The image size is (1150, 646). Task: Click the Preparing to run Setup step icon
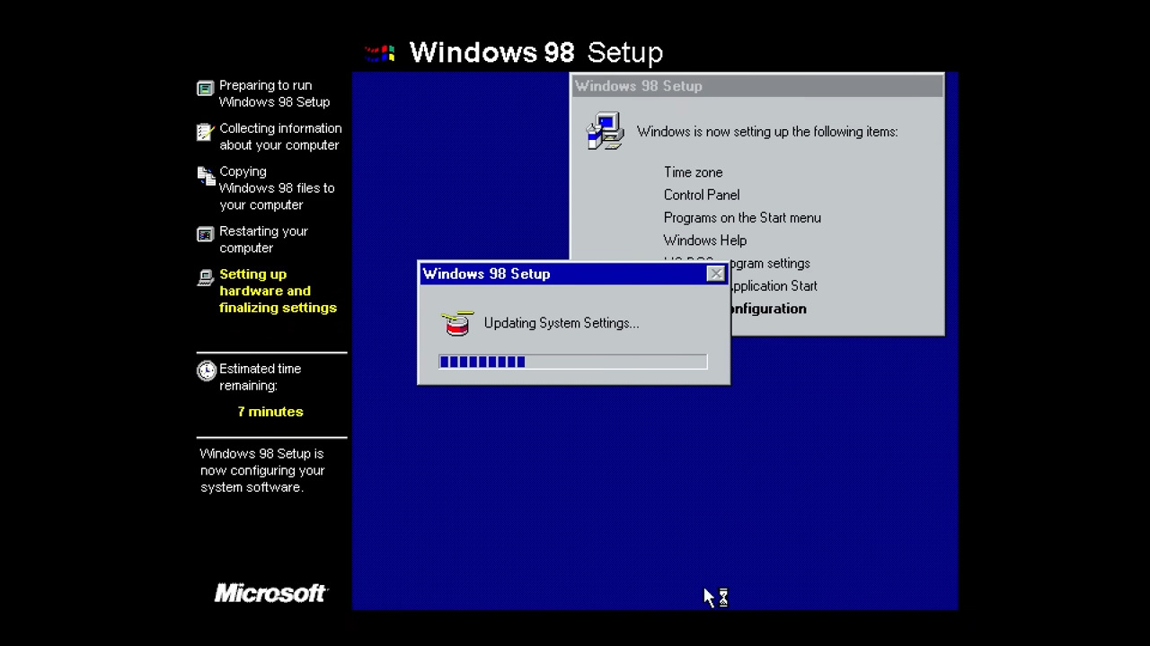pos(206,88)
